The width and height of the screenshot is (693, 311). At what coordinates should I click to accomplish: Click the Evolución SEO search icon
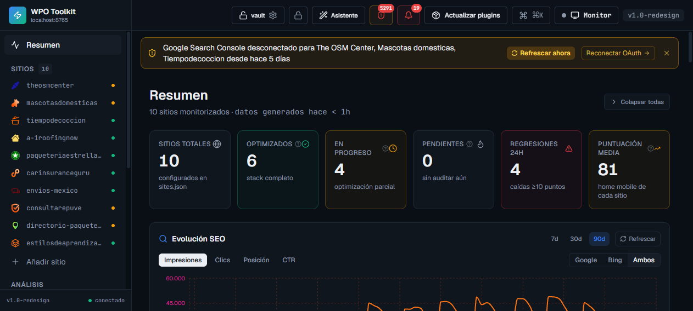coord(163,239)
